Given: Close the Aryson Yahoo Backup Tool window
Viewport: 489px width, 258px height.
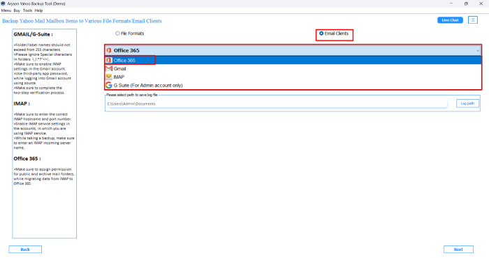Looking at the screenshot, I should tap(481, 3).
